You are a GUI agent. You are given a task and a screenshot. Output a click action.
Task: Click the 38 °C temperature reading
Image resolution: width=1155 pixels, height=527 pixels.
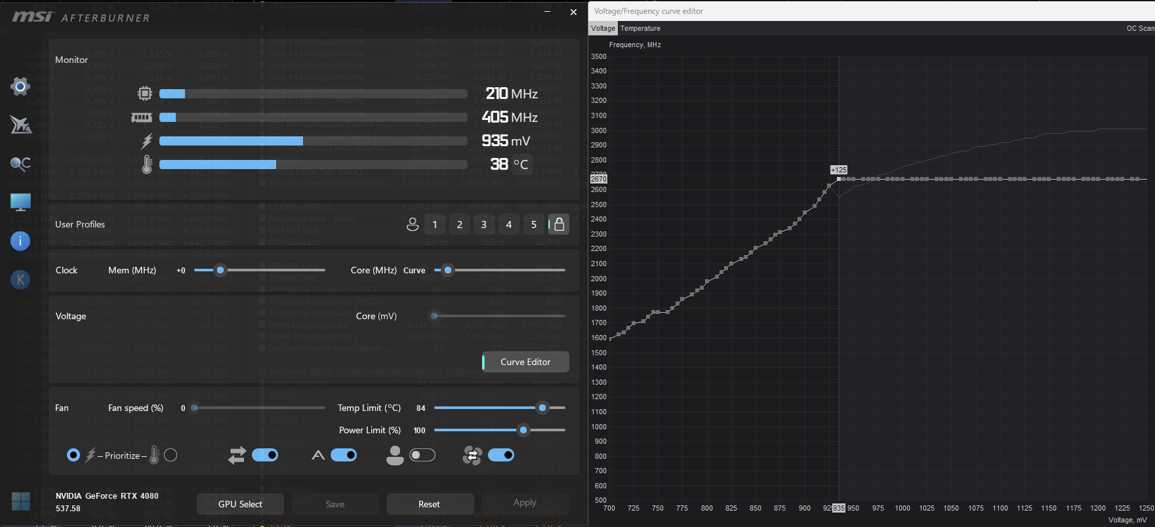tap(510, 165)
